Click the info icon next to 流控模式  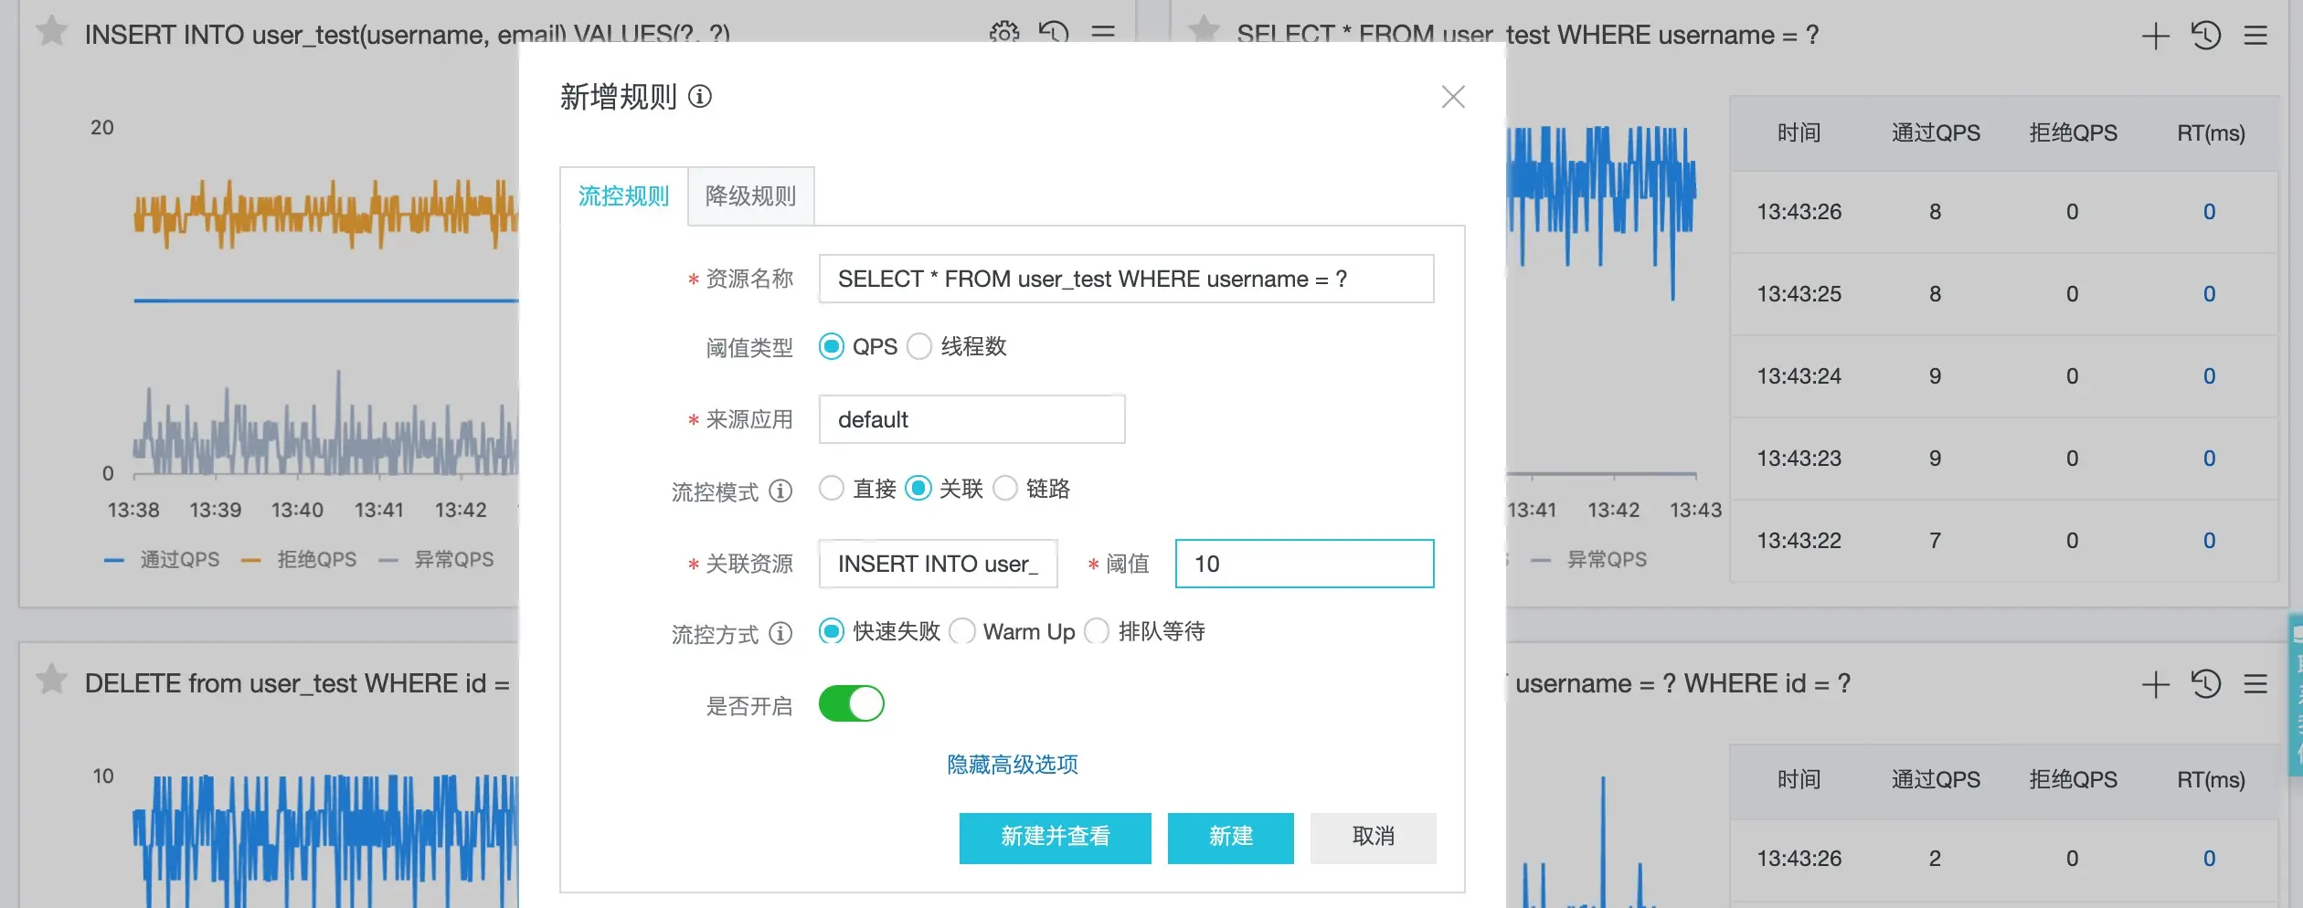click(x=780, y=491)
